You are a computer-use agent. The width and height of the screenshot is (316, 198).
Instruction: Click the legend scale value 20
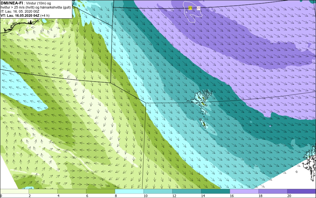(289, 196)
